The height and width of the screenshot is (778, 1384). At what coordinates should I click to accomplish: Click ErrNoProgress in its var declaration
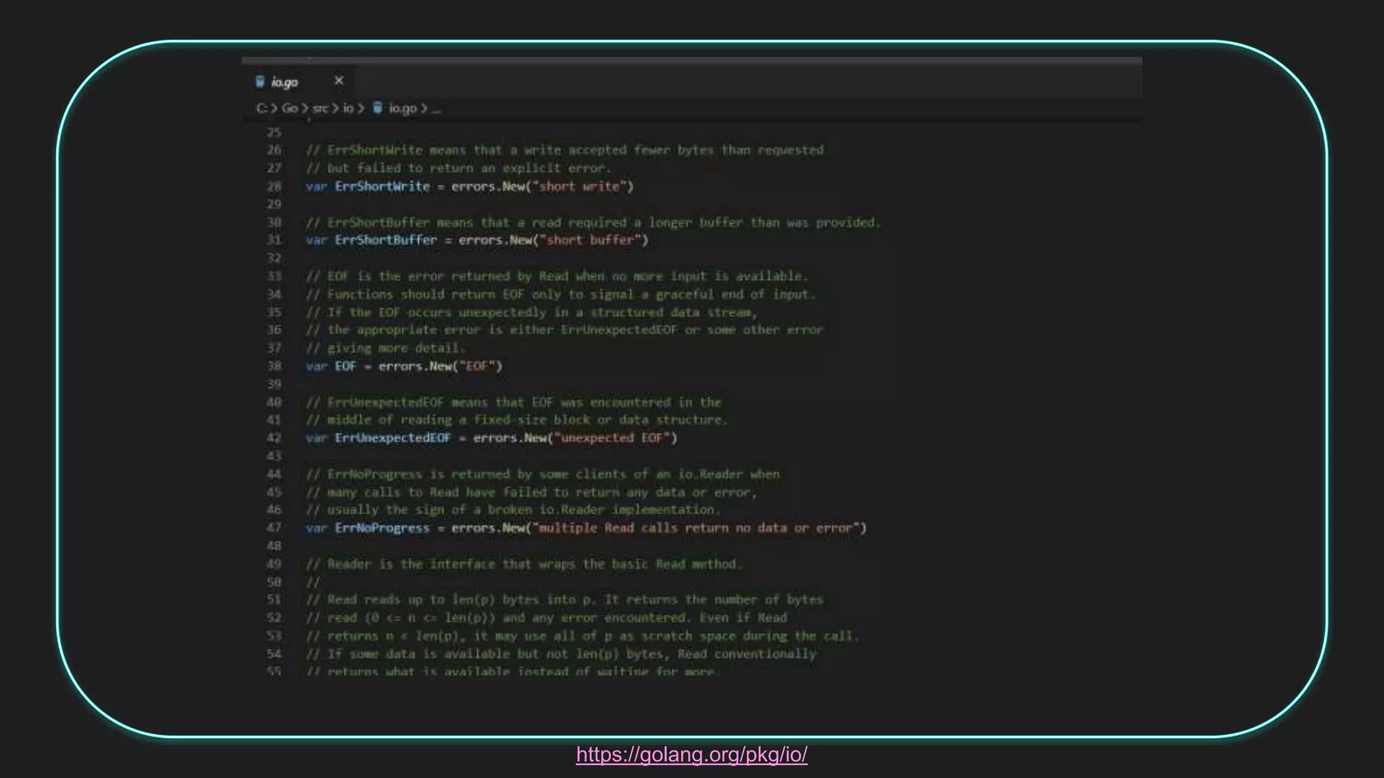(382, 528)
